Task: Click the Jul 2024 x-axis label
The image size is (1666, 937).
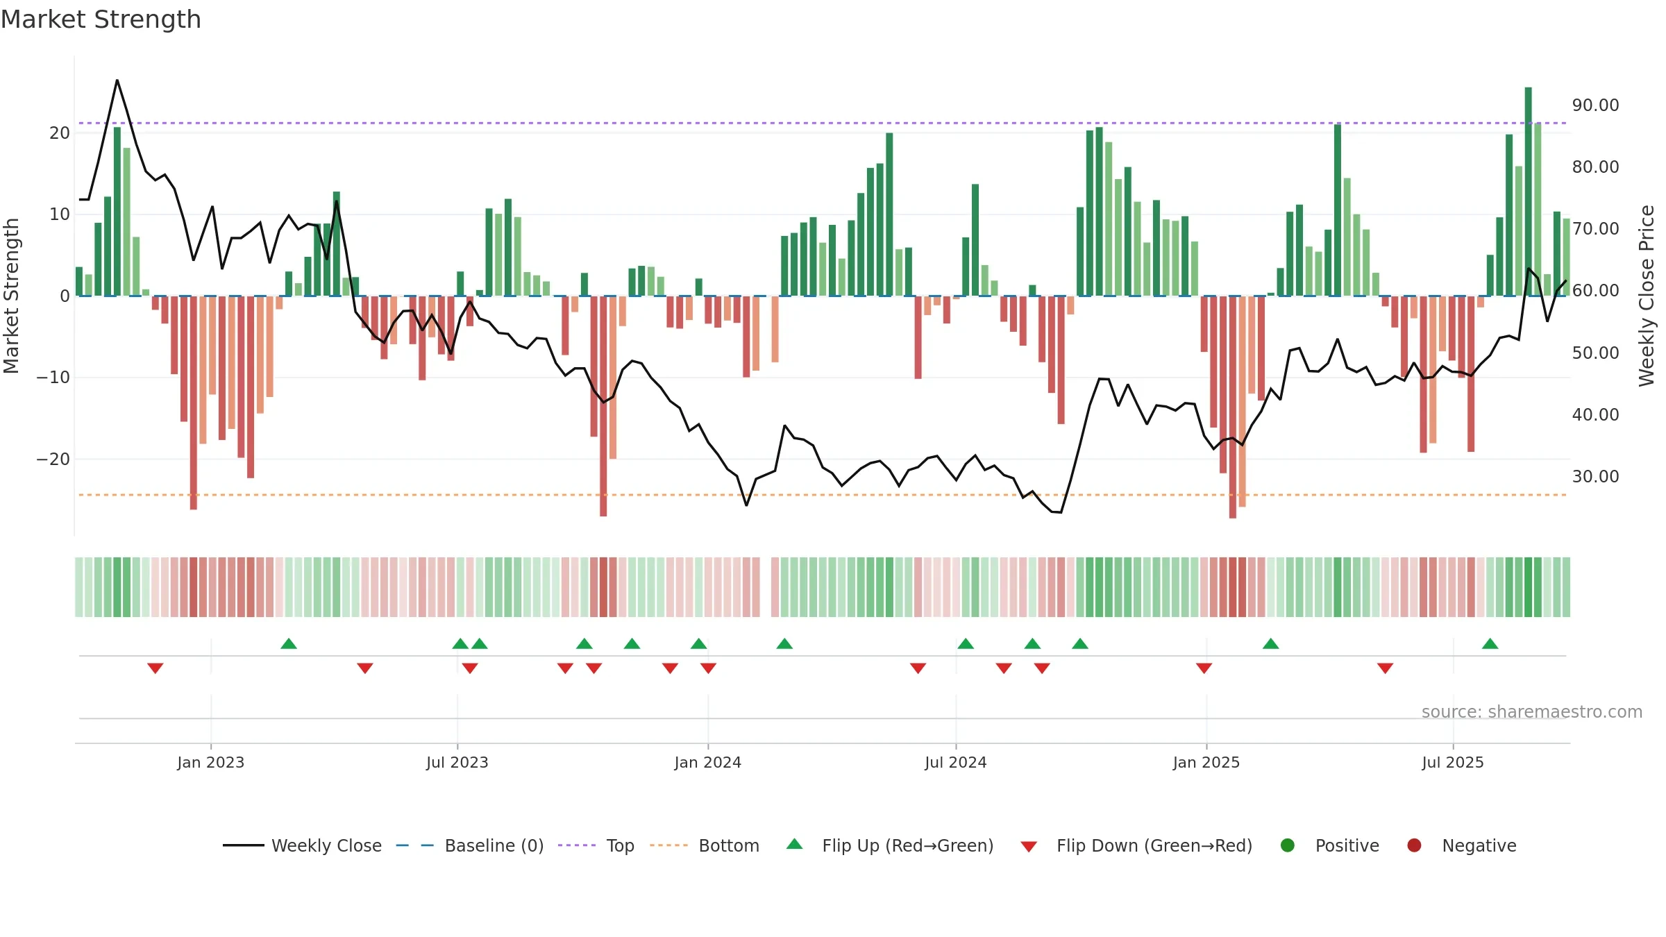Action: click(x=956, y=763)
